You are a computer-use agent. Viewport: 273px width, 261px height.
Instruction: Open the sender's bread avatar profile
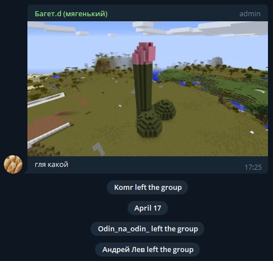[x=13, y=164]
